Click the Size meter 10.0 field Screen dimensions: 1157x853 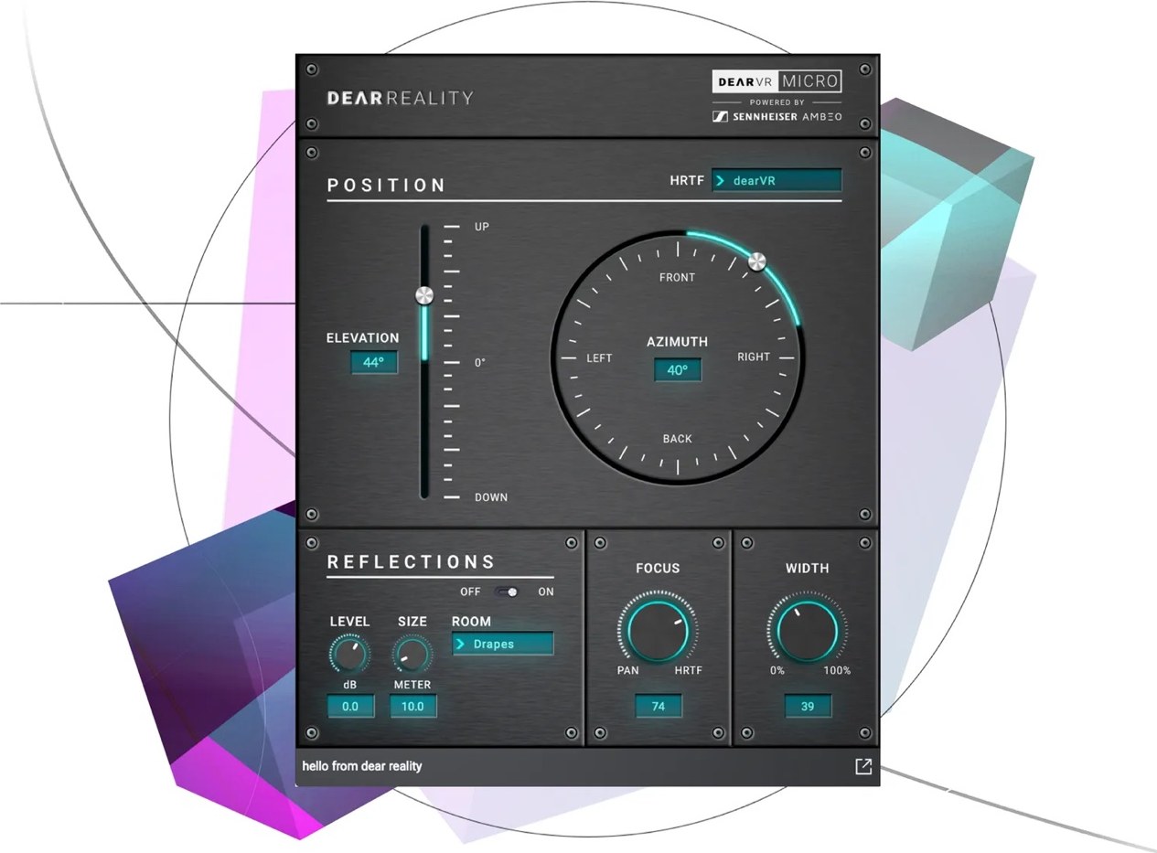pos(413,706)
